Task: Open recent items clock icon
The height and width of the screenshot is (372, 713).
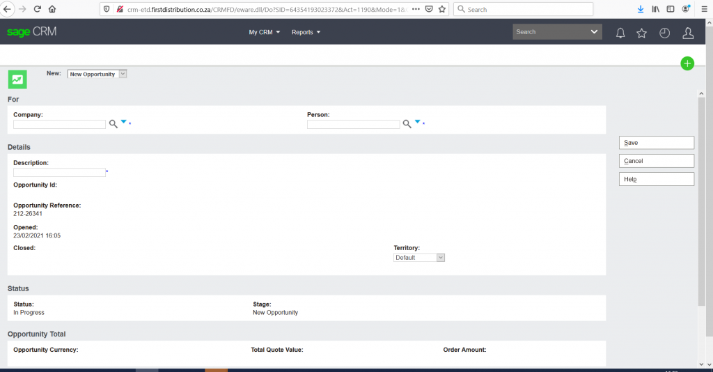Action: [x=665, y=33]
